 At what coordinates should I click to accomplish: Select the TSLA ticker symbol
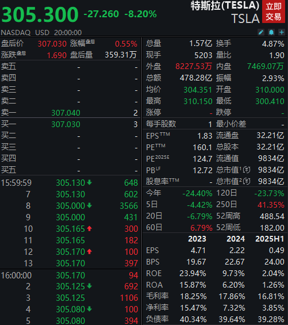point(245,18)
